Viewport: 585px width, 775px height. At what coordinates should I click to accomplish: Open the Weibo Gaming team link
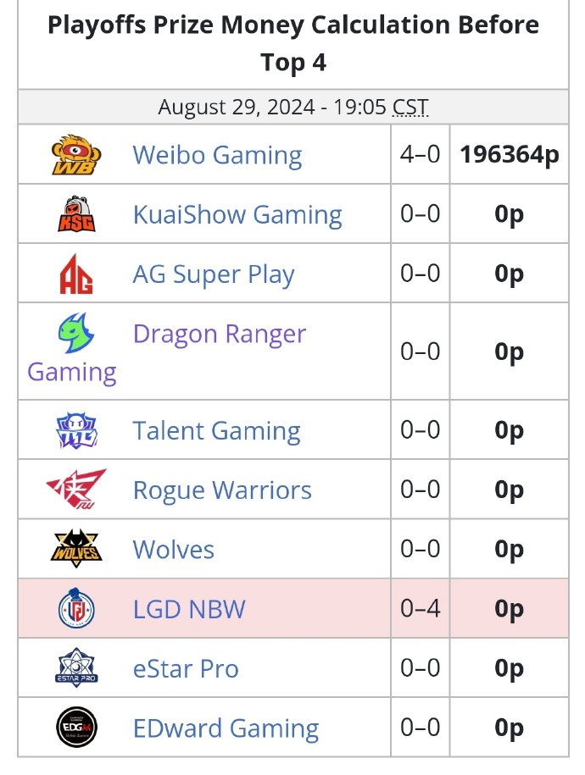coord(217,155)
